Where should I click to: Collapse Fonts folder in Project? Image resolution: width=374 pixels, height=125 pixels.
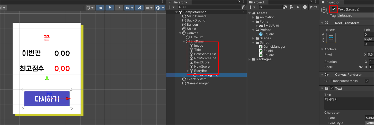click(x=253, y=21)
